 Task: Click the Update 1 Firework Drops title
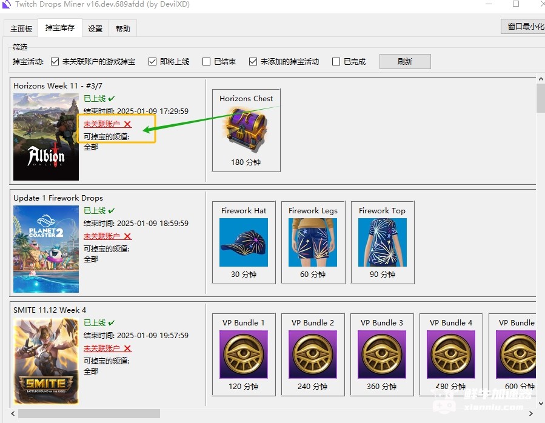(x=58, y=198)
